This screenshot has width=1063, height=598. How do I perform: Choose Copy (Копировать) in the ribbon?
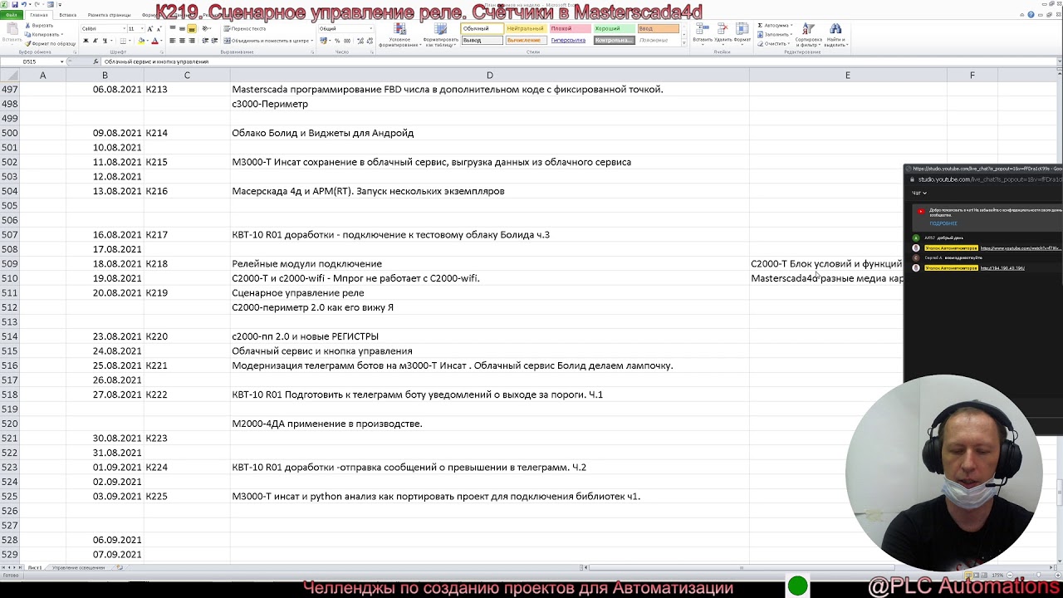(x=43, y=35)
